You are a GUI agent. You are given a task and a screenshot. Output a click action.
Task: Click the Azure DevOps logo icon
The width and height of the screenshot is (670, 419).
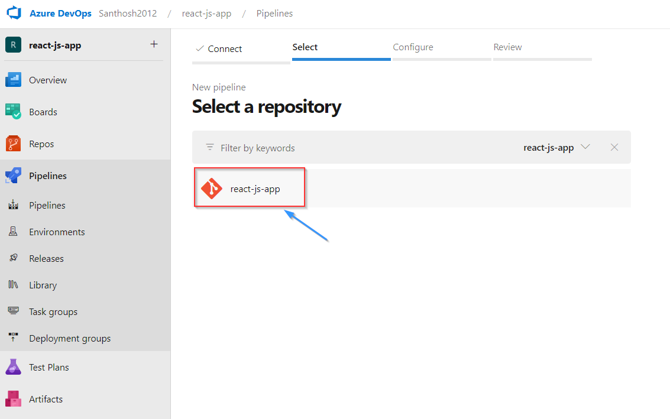(14, 13)
